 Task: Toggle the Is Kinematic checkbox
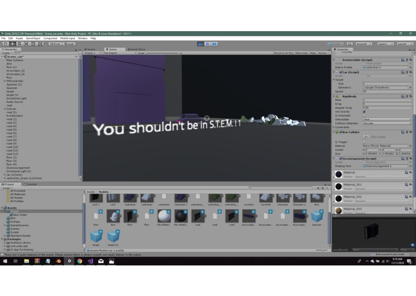pos(365,116)
